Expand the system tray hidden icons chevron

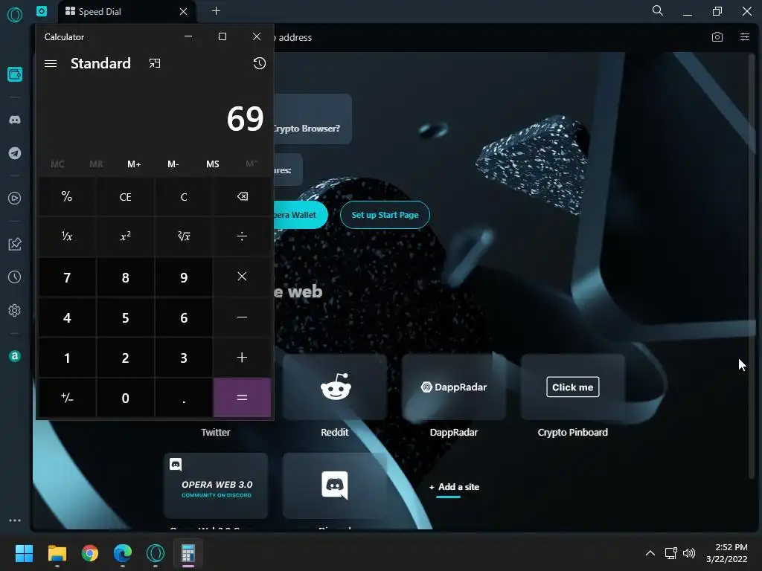click(x=650, y=553)
